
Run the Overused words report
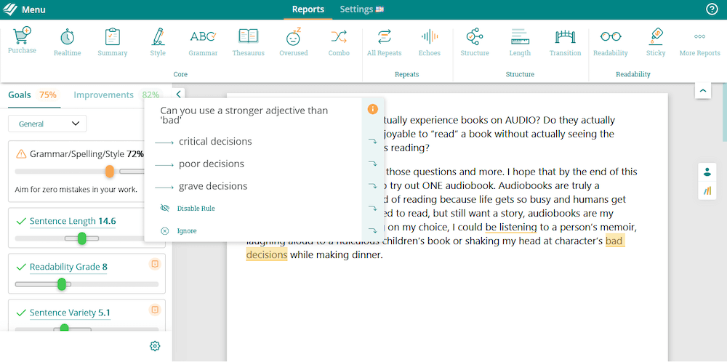tap(293, 41)
